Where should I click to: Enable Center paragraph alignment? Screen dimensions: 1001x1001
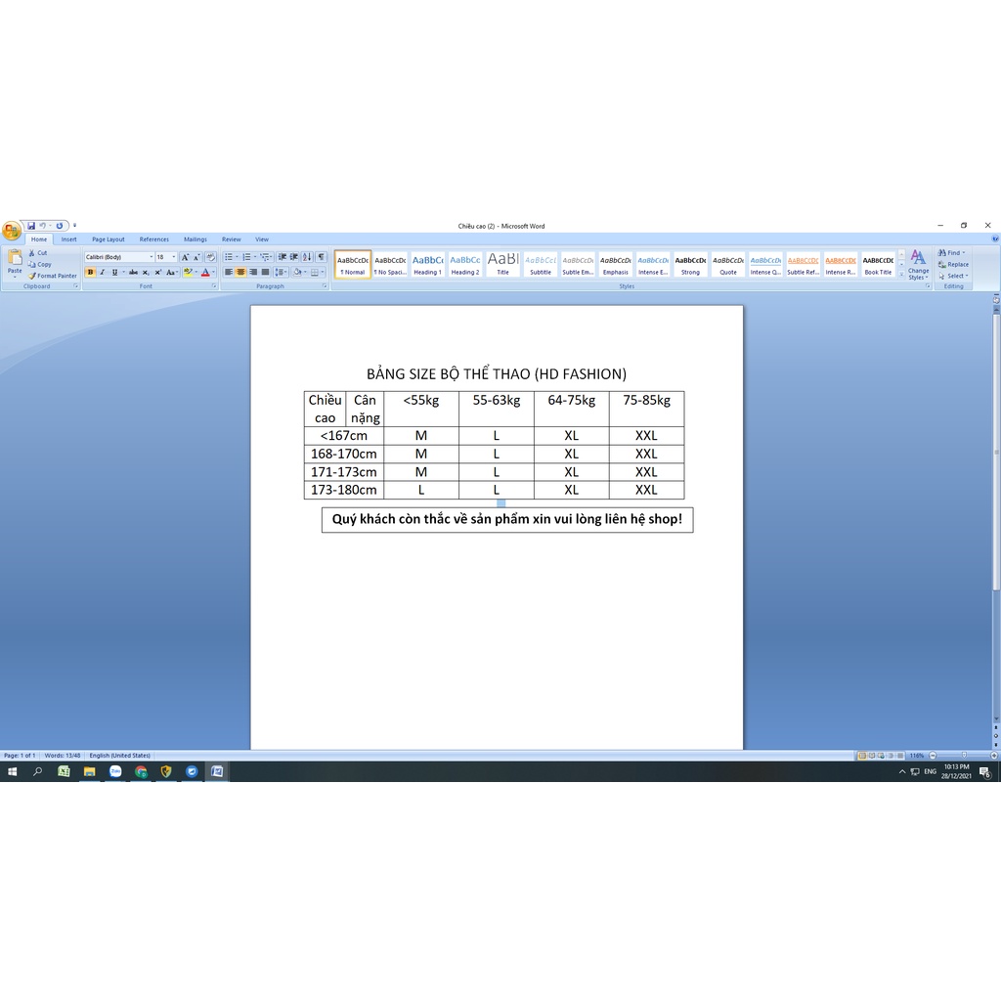click(240, 273)
